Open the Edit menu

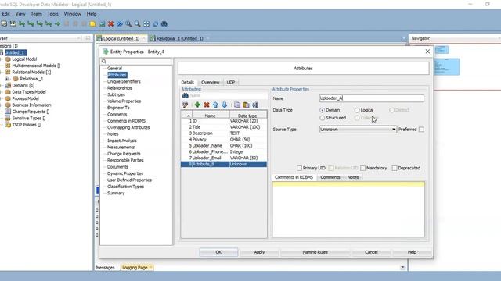click(x=6, y=14)
